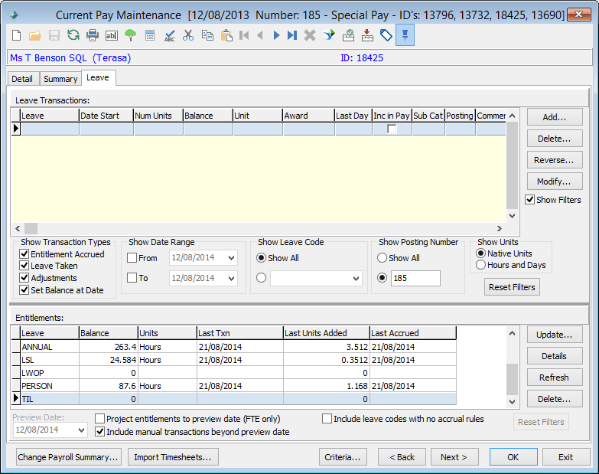Click the green tree icon

coord(131,35)
